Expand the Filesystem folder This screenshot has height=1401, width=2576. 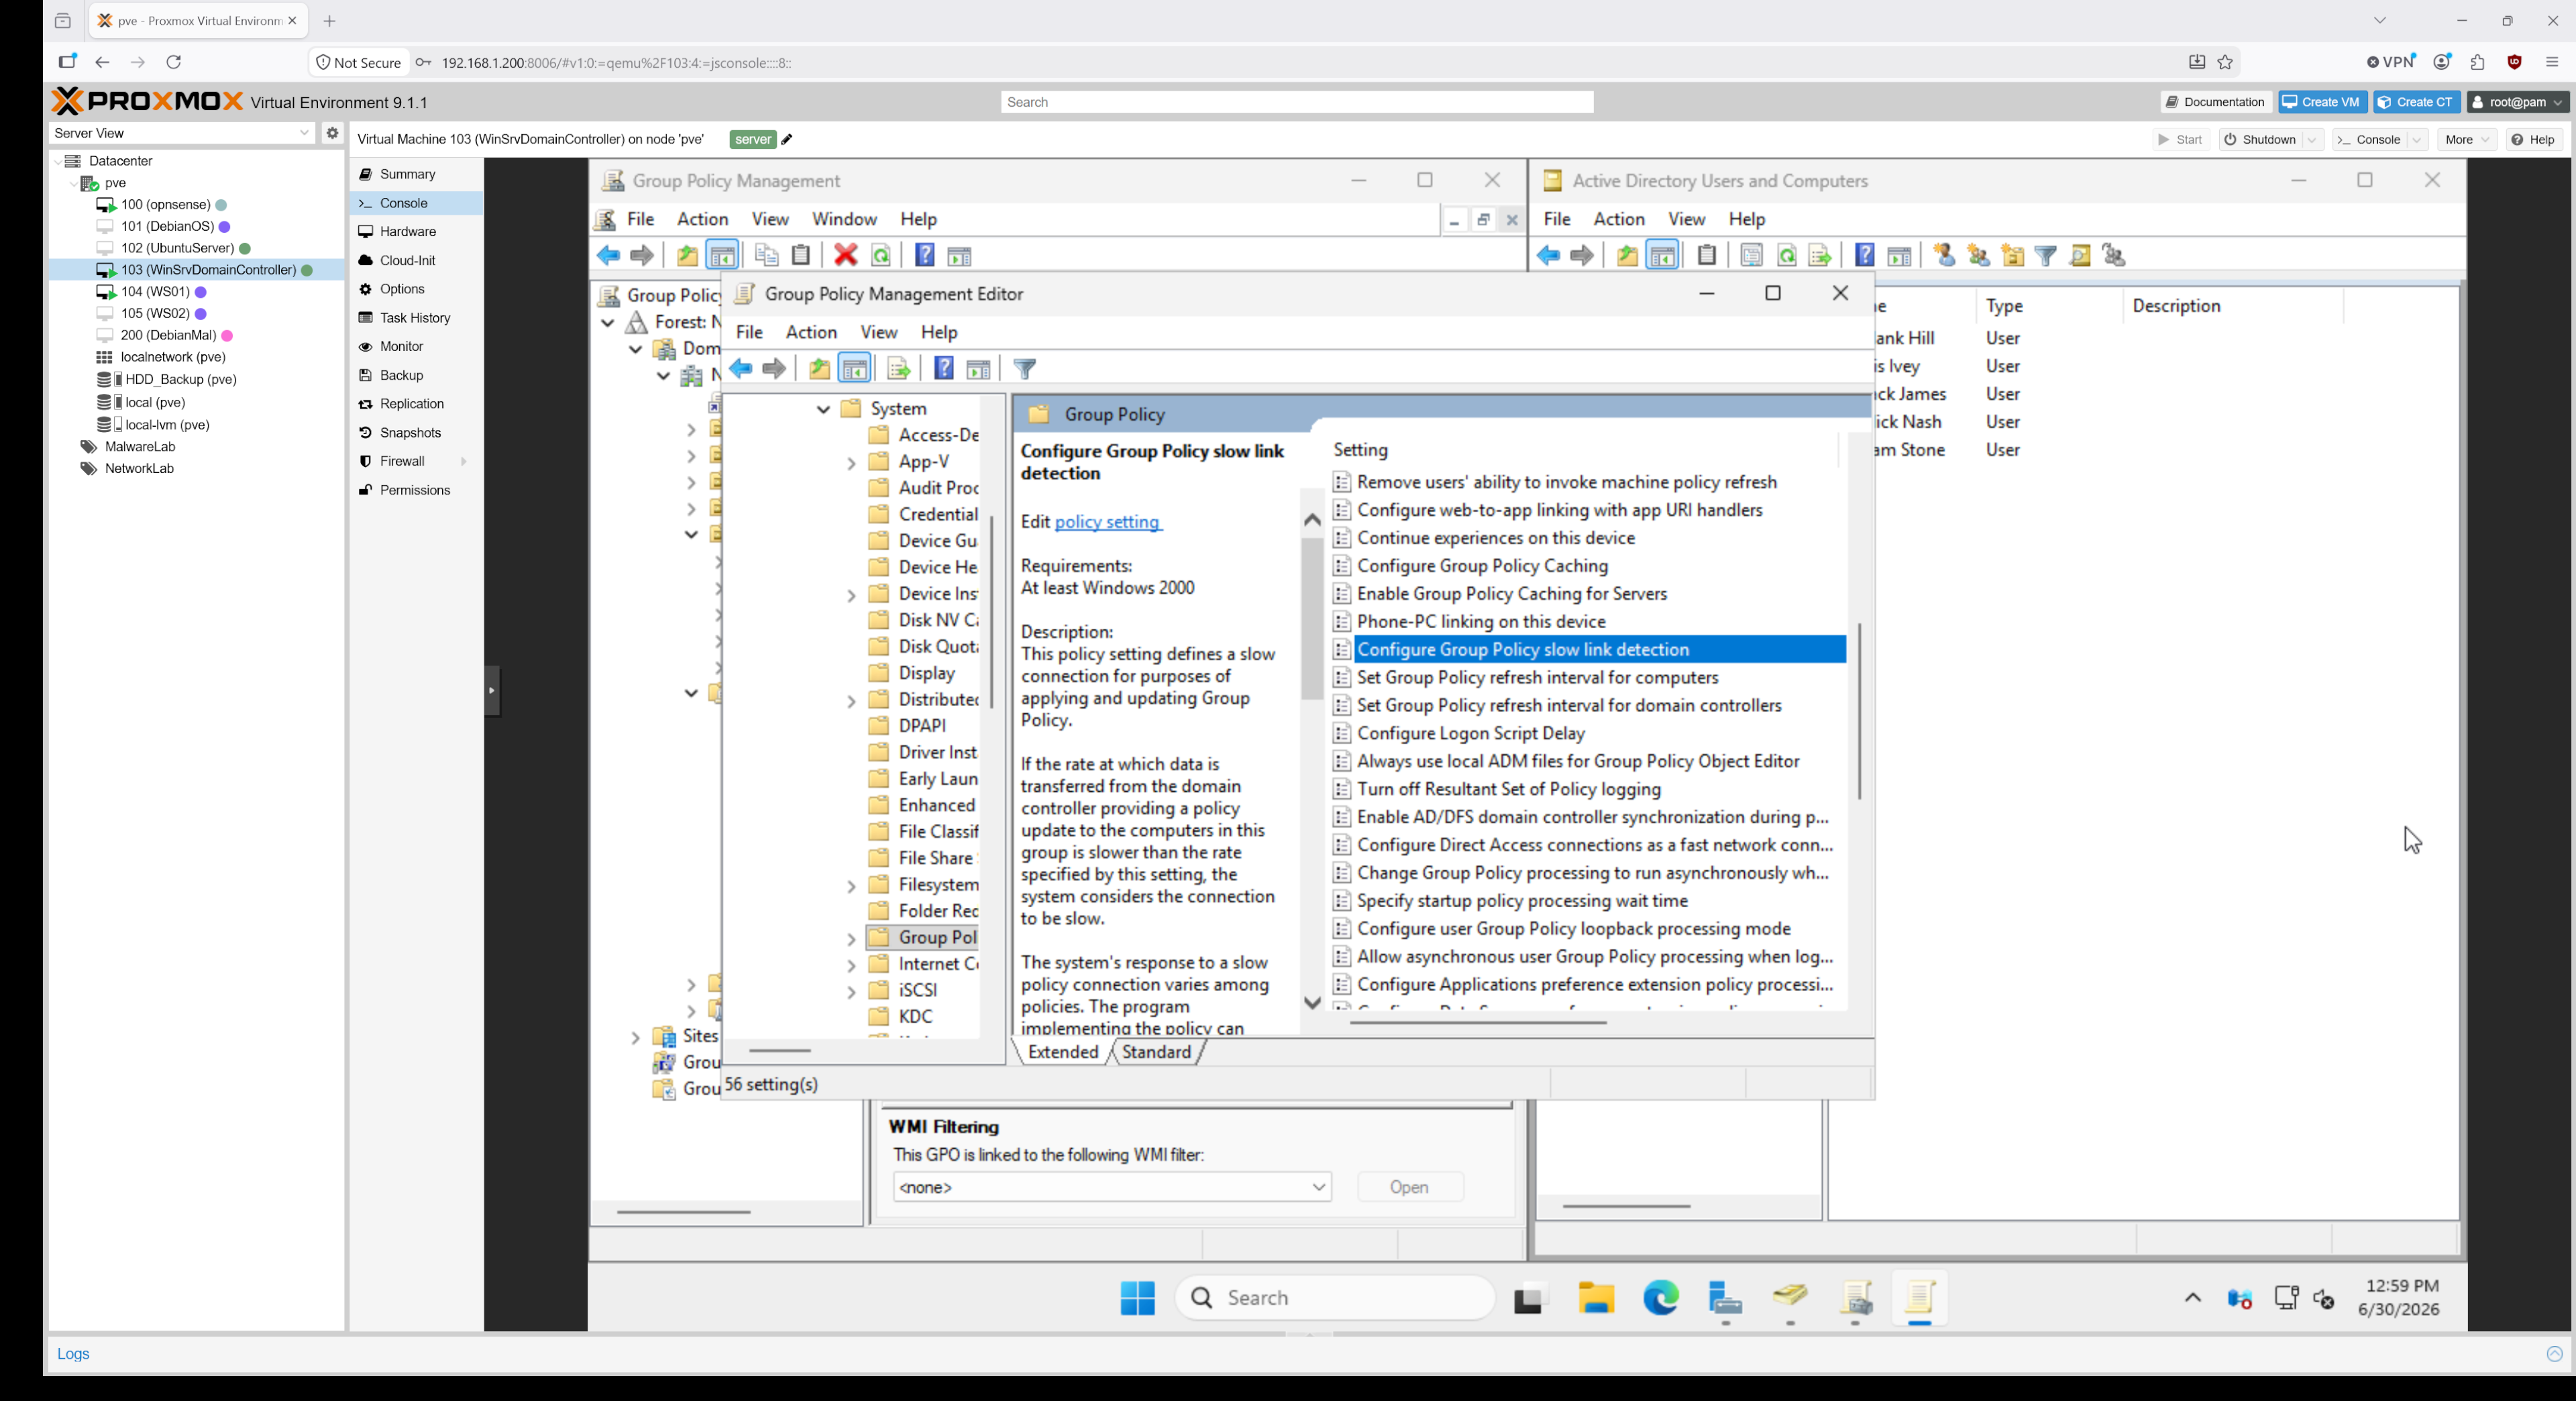pos(851,886)
